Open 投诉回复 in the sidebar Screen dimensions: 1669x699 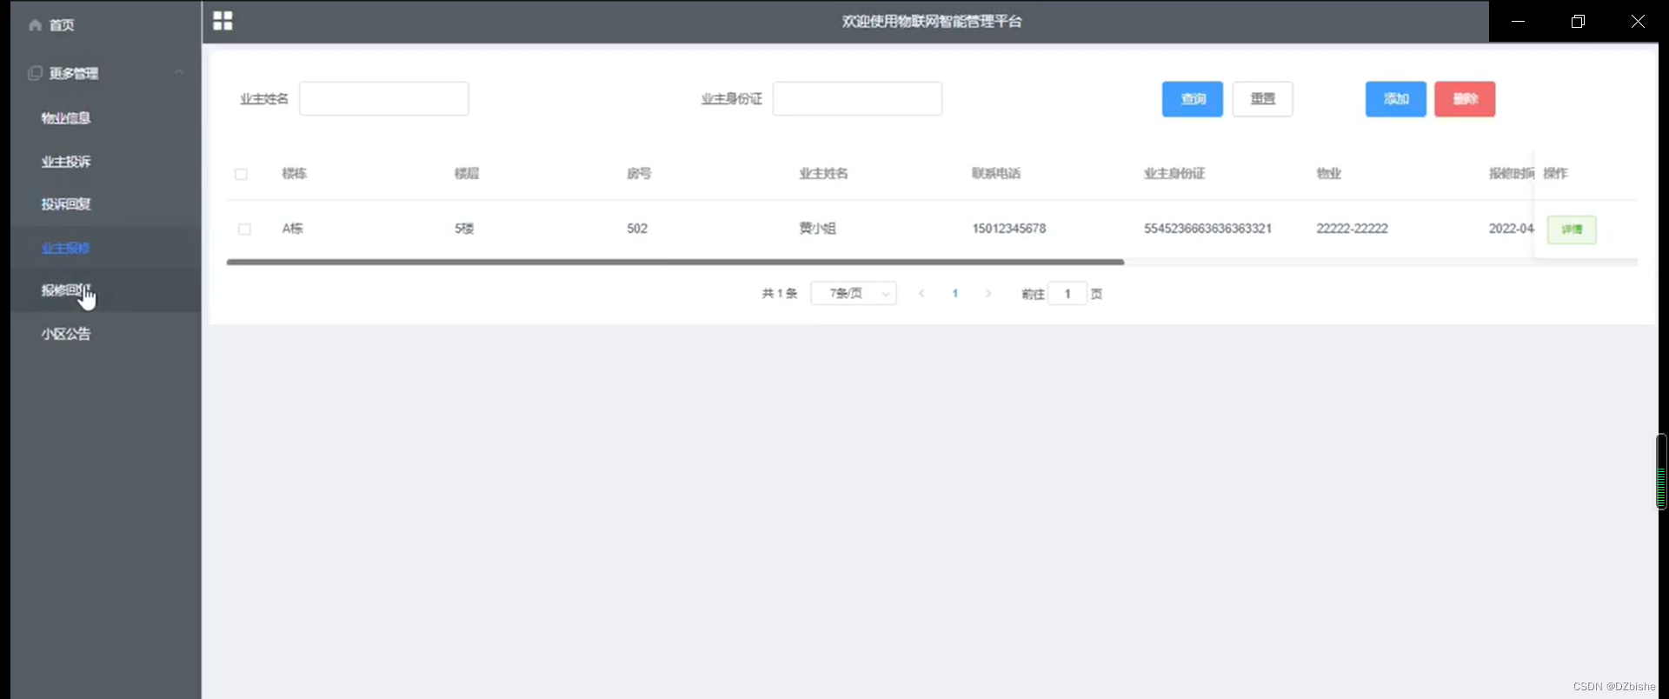(x=66, y=203)
